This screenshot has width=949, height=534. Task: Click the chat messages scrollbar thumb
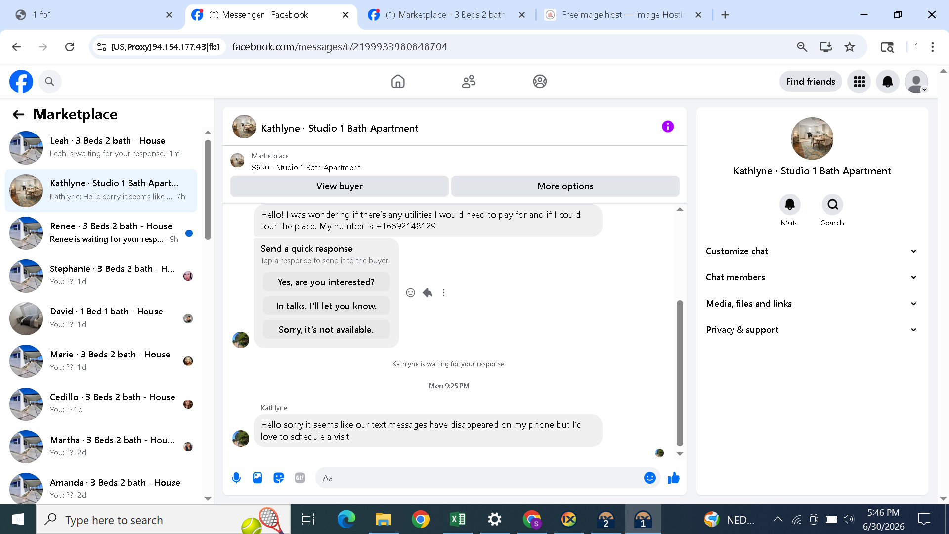(680, 373)
